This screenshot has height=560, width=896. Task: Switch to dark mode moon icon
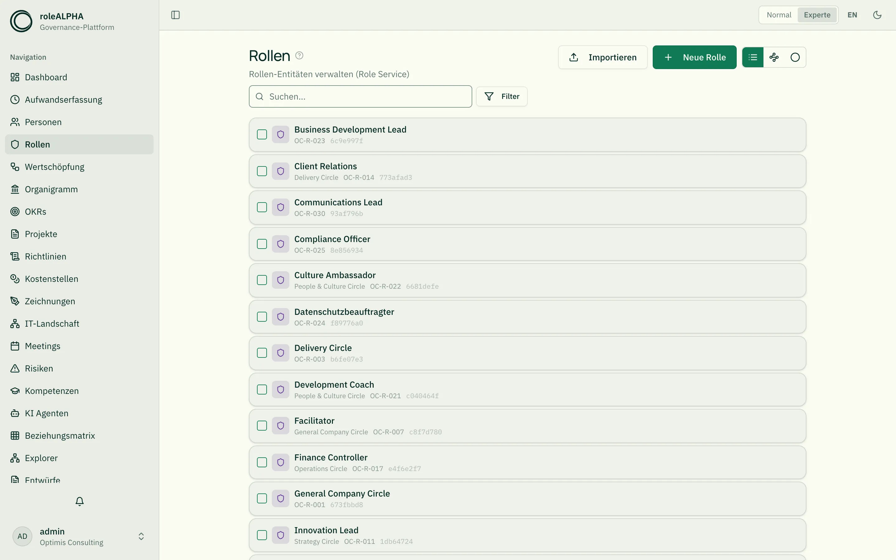pyautogui.click(x=877, y=15)
